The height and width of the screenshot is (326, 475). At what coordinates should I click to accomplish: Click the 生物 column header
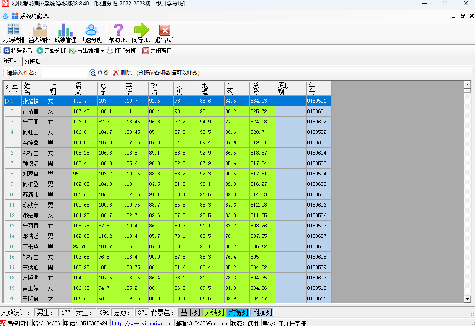(237, 89)
